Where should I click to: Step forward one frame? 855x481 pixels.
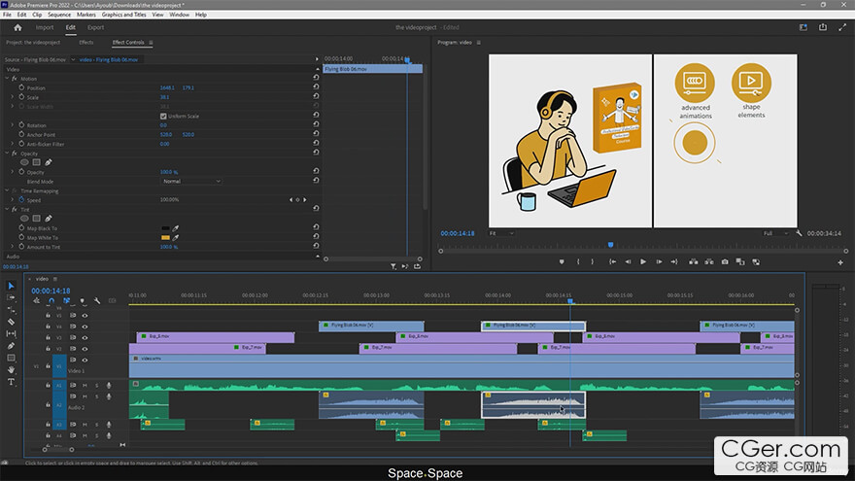tap(660, 261)
